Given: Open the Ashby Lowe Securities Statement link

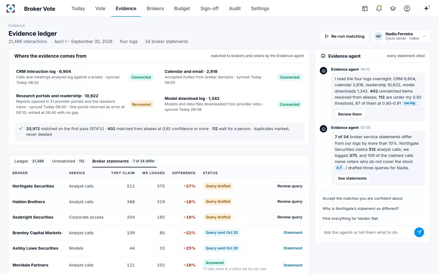Looking at the screenshot, I should (x=293, y=248).
